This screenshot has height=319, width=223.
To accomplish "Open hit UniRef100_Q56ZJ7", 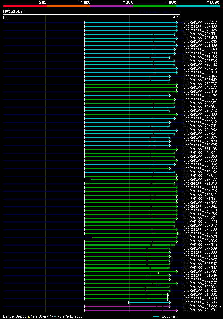I will 200,22.
